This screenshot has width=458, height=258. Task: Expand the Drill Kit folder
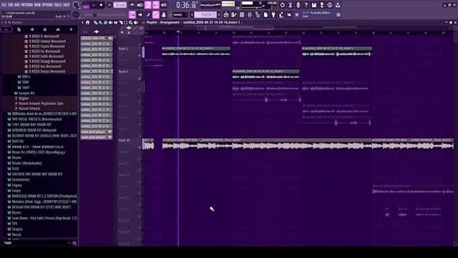15,141
